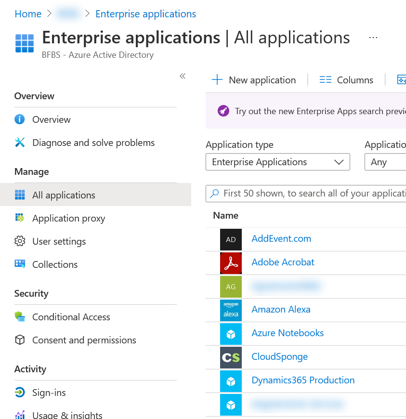Click the Conditional Access shield icon
406x419 pixels.
pyautogui.click(x=20, y=316)
